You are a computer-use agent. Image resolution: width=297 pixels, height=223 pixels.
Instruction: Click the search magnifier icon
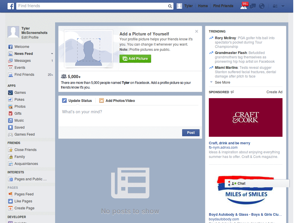(x=170, y=6)
